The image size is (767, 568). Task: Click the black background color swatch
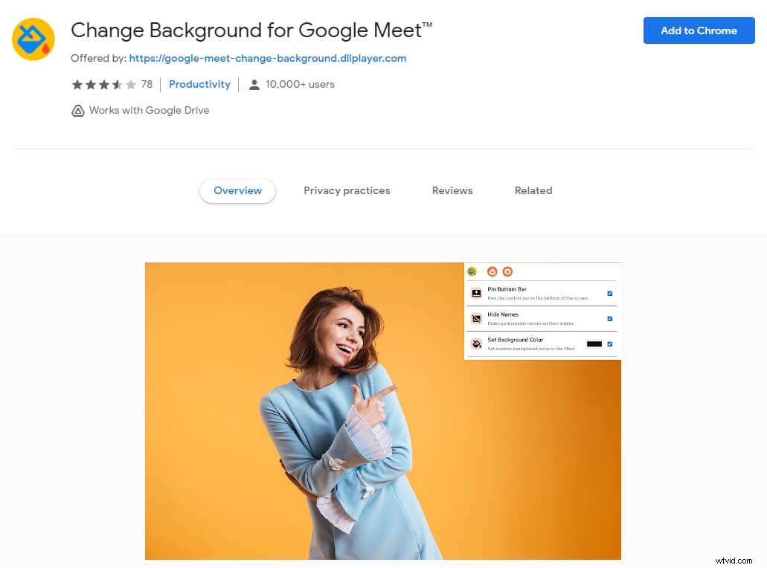point(595,344)
